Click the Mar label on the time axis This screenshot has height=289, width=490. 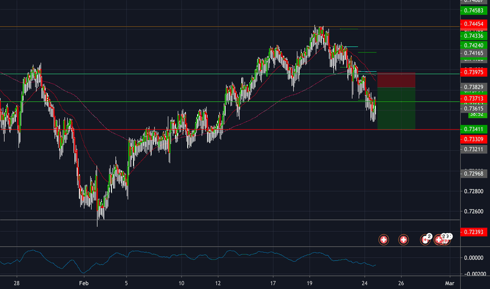point(450,283)
